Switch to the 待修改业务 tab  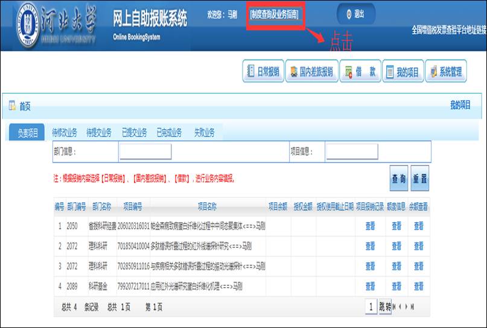65,133
